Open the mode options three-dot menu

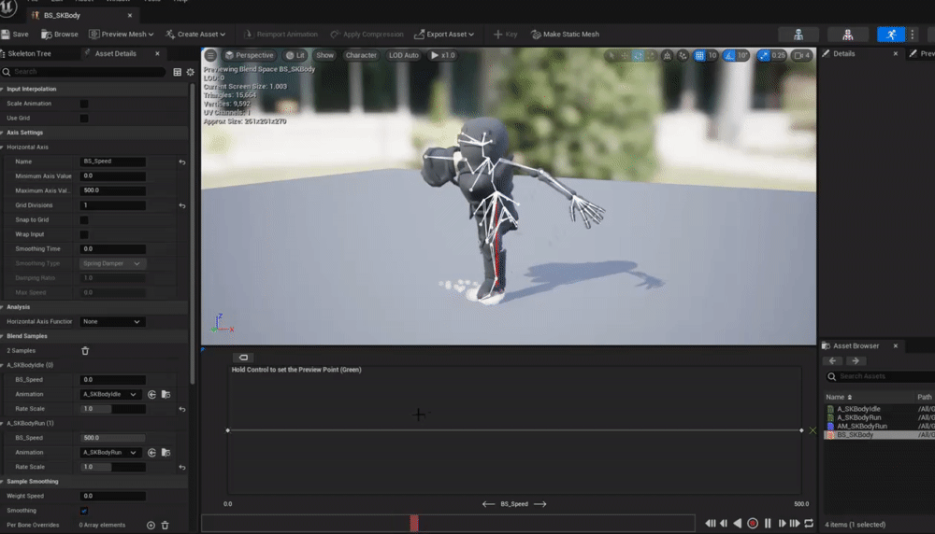[913, 35]
